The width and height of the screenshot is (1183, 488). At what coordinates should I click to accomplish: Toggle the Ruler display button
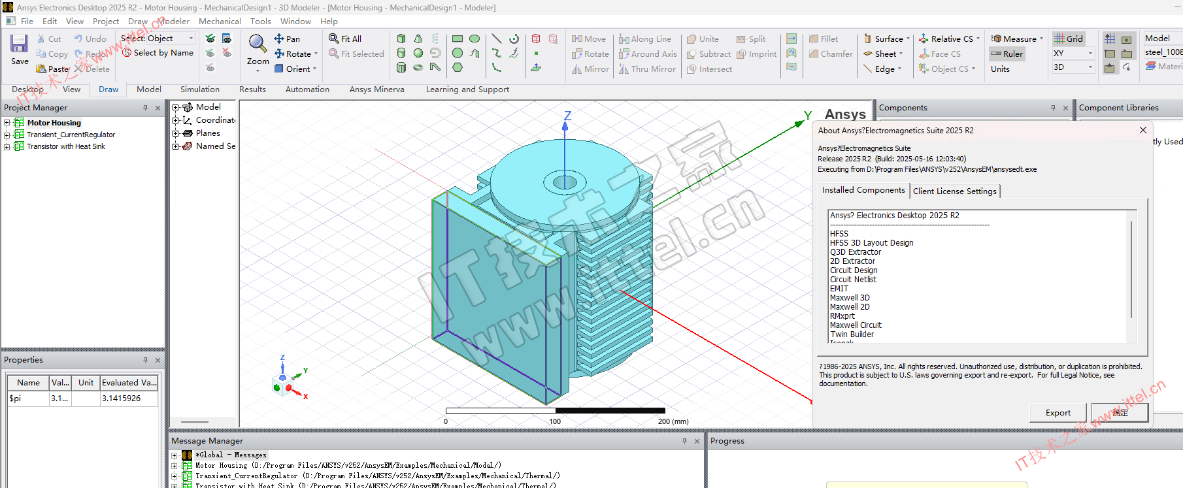(1007, 54)
